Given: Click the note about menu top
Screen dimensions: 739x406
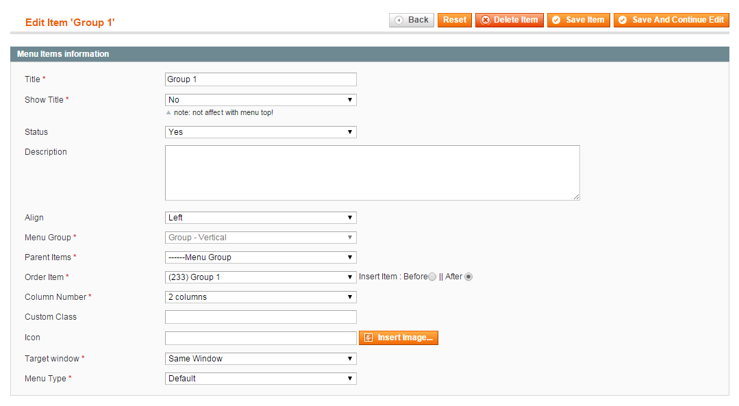Looking at the screenshot, I should pyautogui.click(x=223, y=112).
